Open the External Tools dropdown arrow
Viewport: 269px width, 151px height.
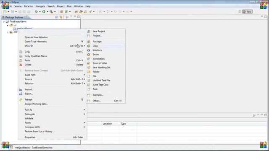click(x=55, y=12)
